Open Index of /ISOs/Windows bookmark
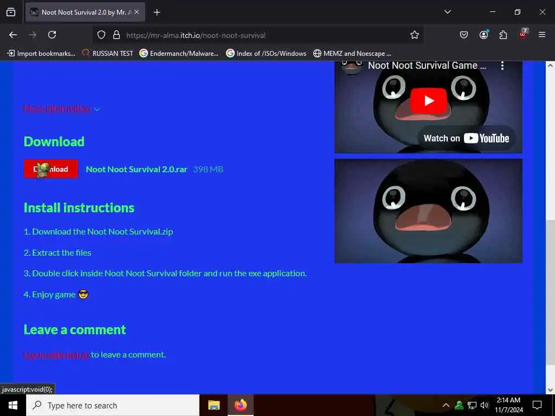Image resolution: width=555 pixels, height=416 pixels. [266, 54]
